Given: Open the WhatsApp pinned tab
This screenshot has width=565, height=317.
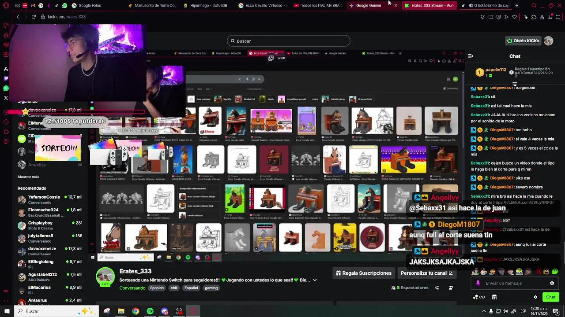Looking at the screenshot, I should tap(65, 5).
